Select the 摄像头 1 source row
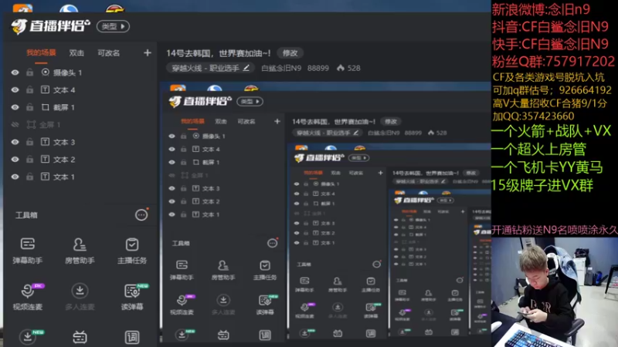The height and width of the screenshot is (347, 618). tap(81, 72)
